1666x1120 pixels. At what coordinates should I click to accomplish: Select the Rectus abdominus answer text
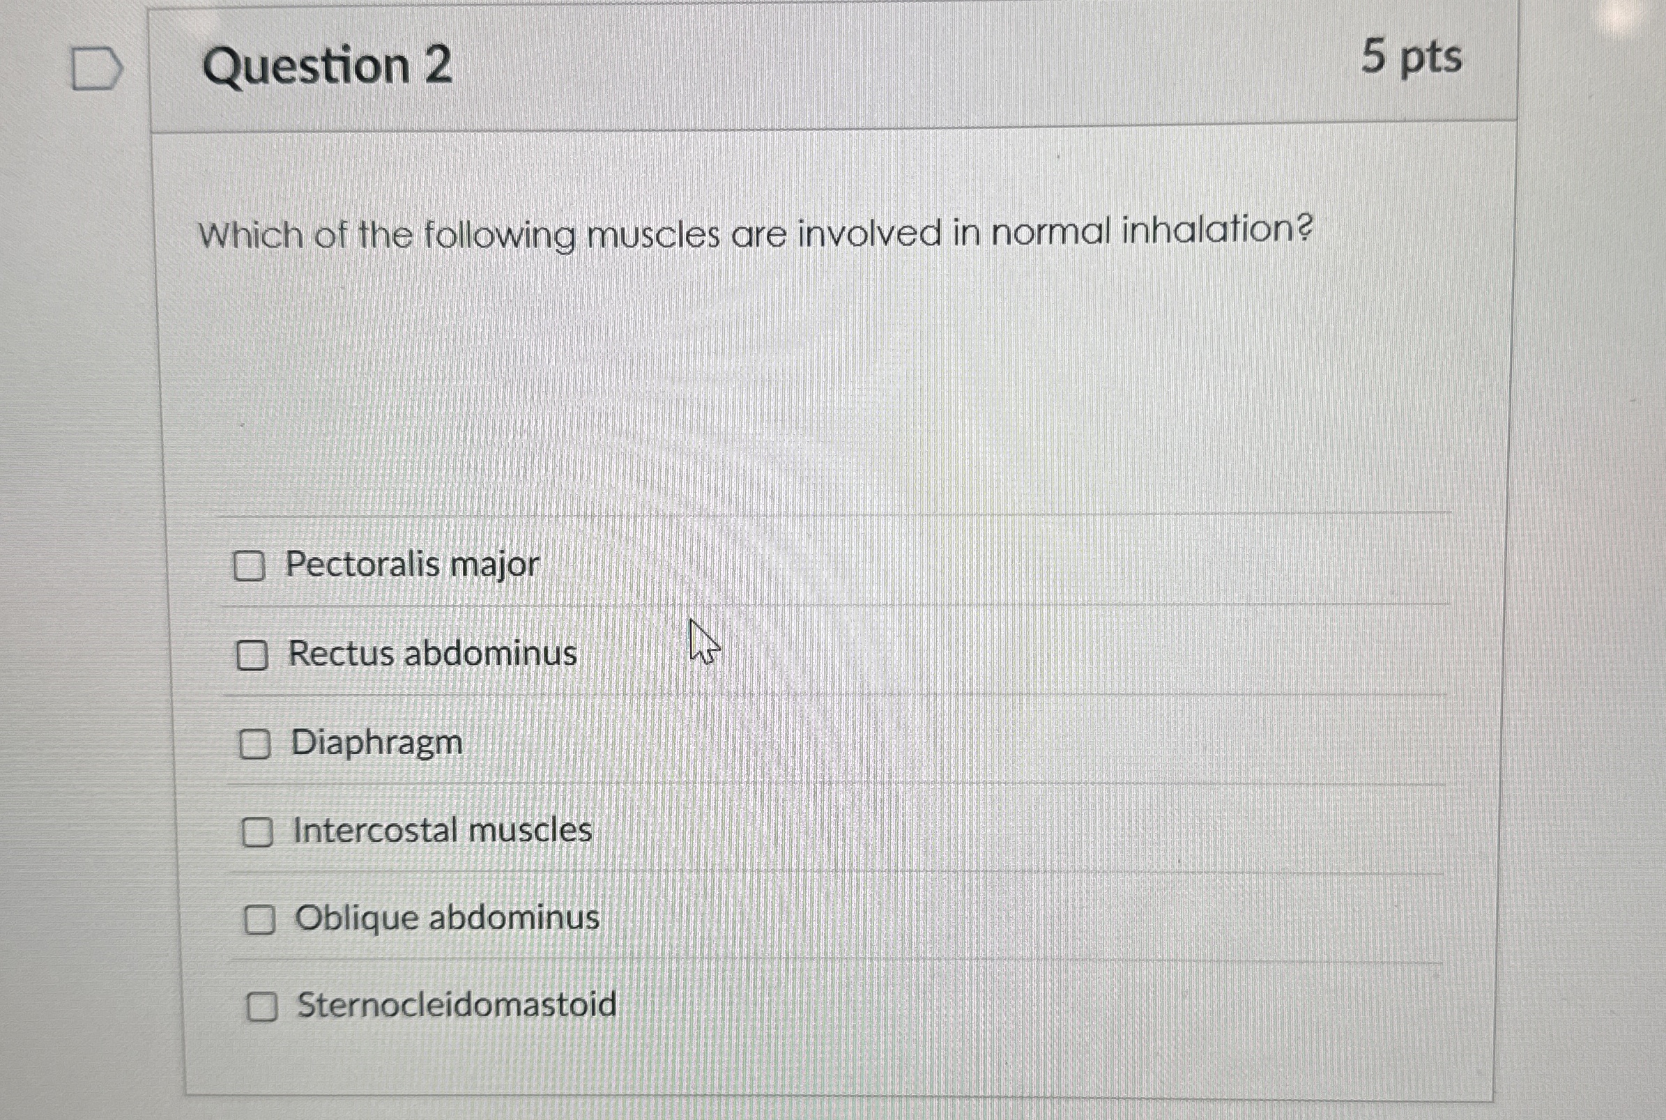click(431, 653)
